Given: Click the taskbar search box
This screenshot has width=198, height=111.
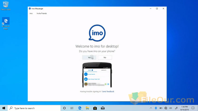Looking at the screenshot, I should [x=34, y=108].
